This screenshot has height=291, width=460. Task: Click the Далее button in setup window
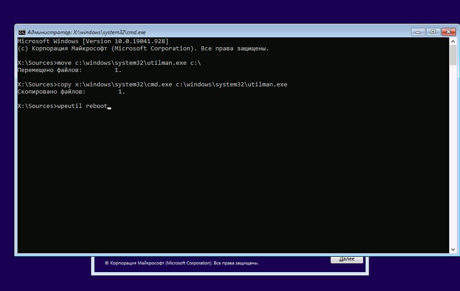[347, 260]
